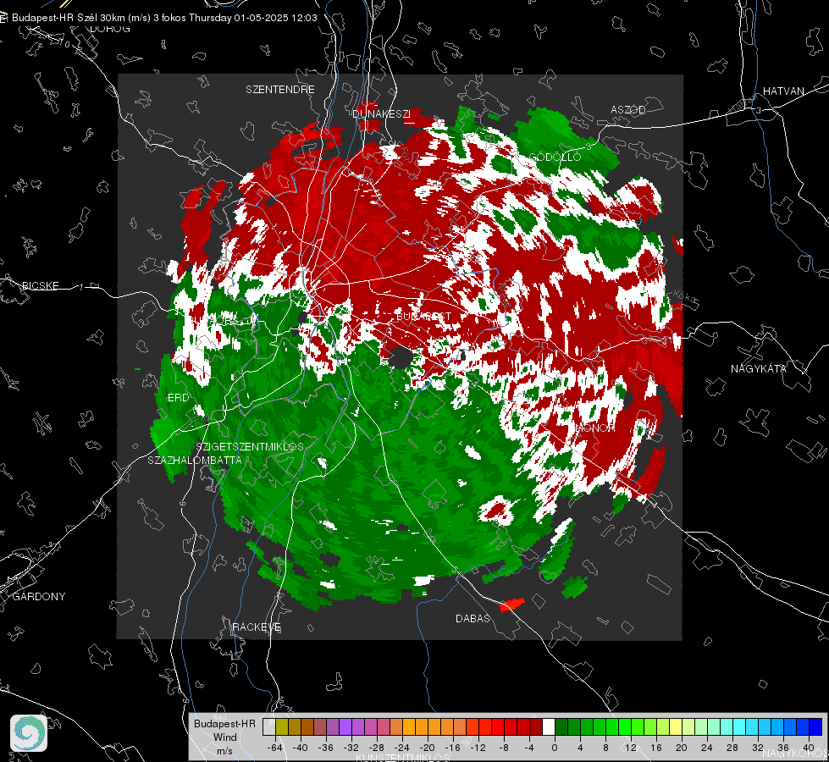The width and height of the screenshot is (829, 762).
Task: Click the radar title with date 01-05-2025 12:03
Action: pyautogui.click(x=164, y=18)
